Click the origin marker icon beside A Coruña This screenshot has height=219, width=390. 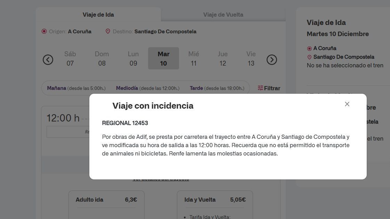[x=44, y=31]
